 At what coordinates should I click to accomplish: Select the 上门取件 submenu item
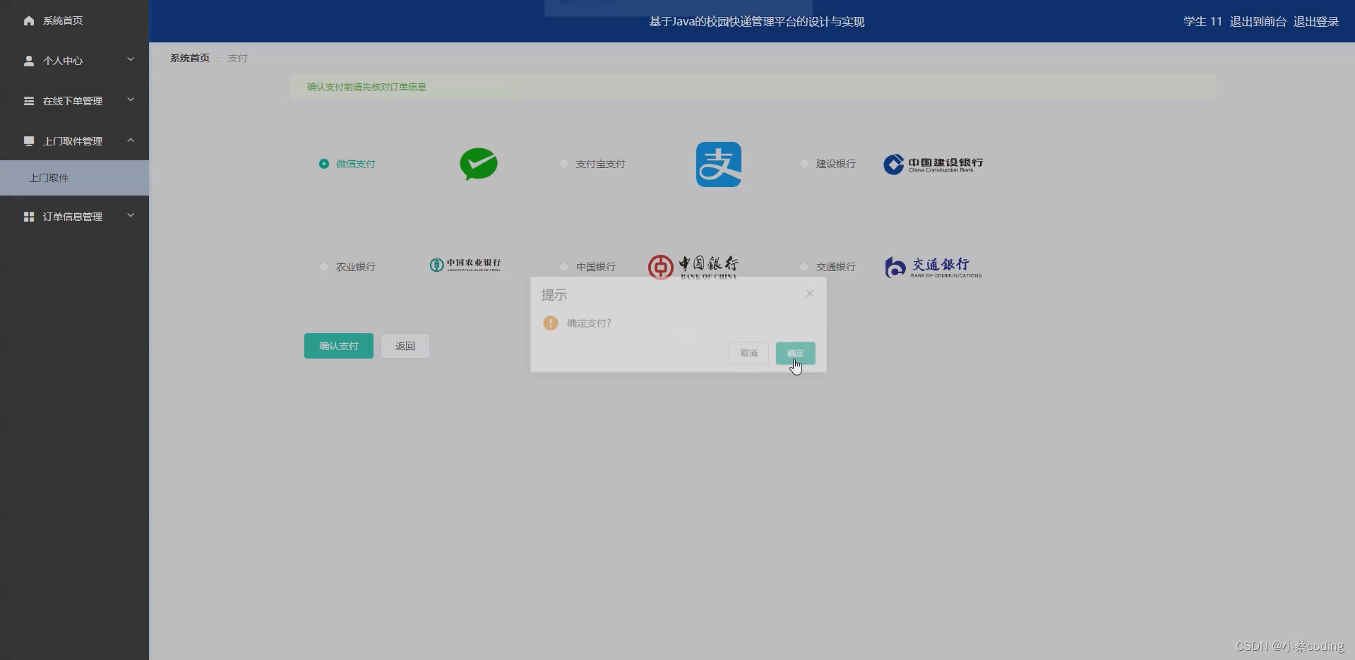tap(74, 178)
